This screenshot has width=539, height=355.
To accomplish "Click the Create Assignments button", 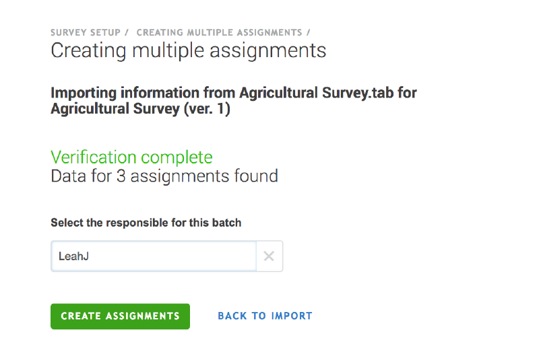I will pos(120,316).
